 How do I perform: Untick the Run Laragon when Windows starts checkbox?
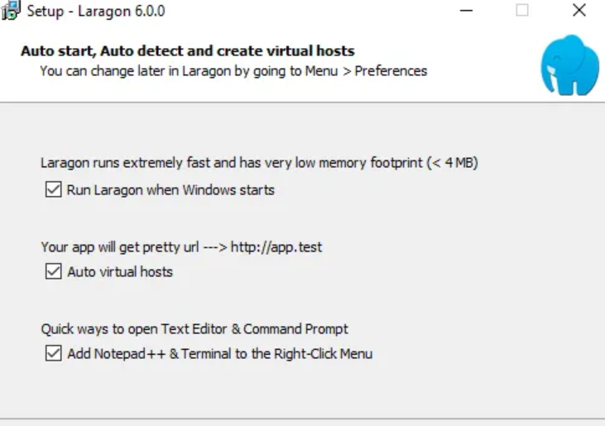click(54, 190)
